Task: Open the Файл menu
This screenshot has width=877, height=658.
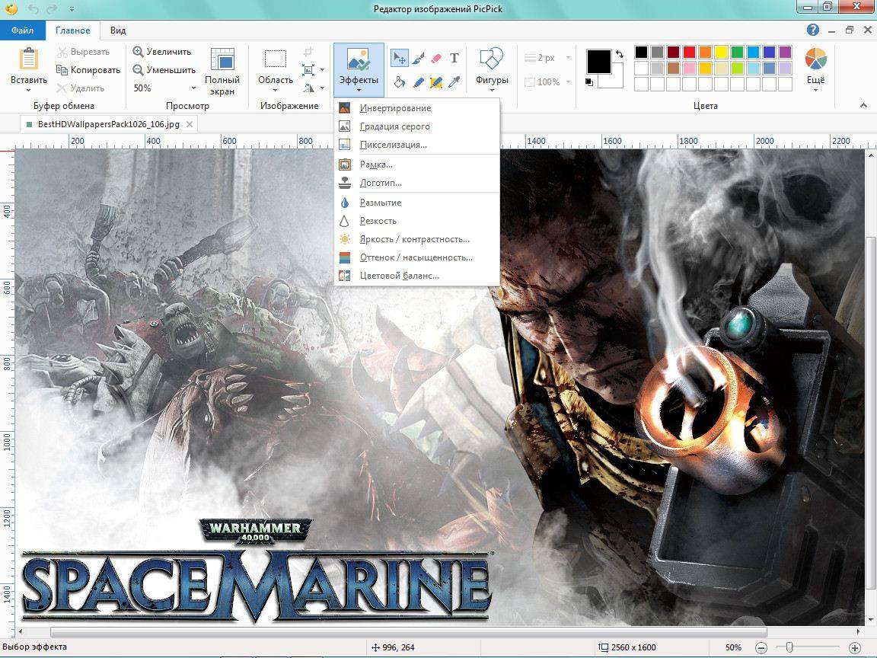Action: click(x=22, y=30)
